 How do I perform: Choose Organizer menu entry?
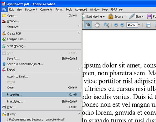pos(41,27)
